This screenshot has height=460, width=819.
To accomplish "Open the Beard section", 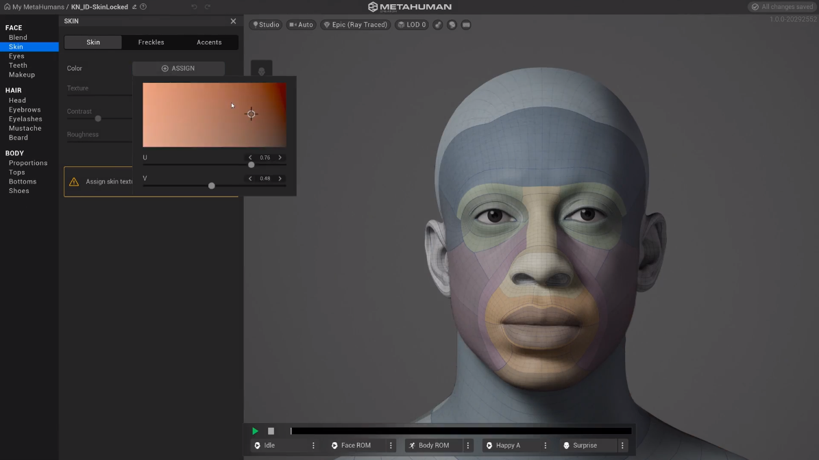I will click(19, 138).
